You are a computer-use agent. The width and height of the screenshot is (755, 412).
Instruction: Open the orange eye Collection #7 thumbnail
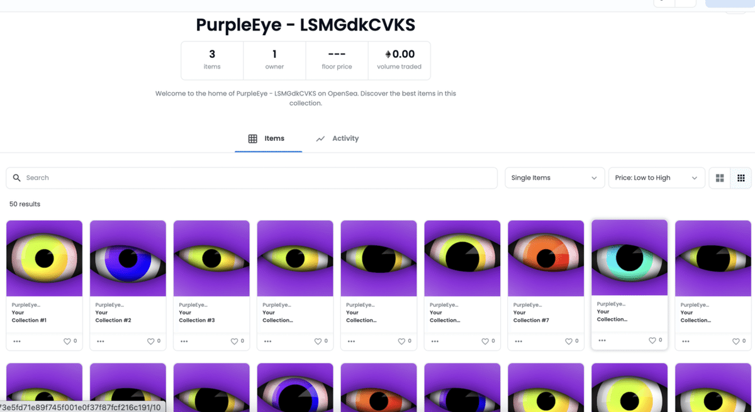coord(545,259)
